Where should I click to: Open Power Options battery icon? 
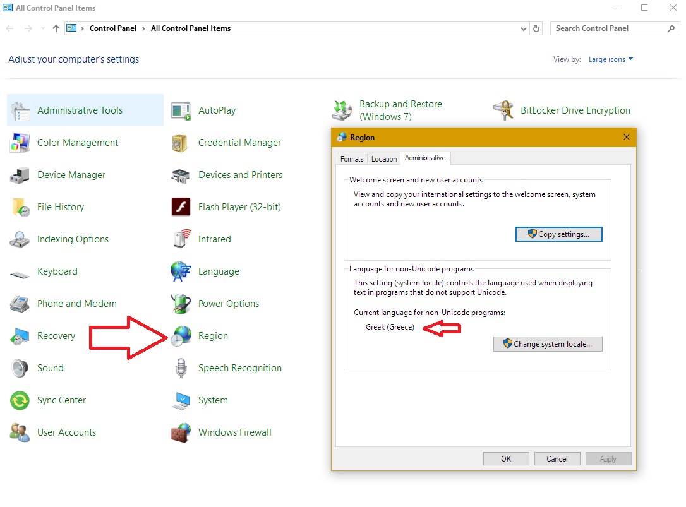[181, 304]
